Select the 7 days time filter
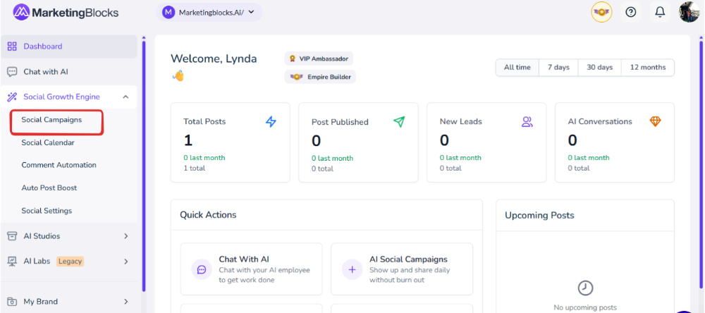The width and height of the screenshot is (705, 313). [x=558, y=68]
